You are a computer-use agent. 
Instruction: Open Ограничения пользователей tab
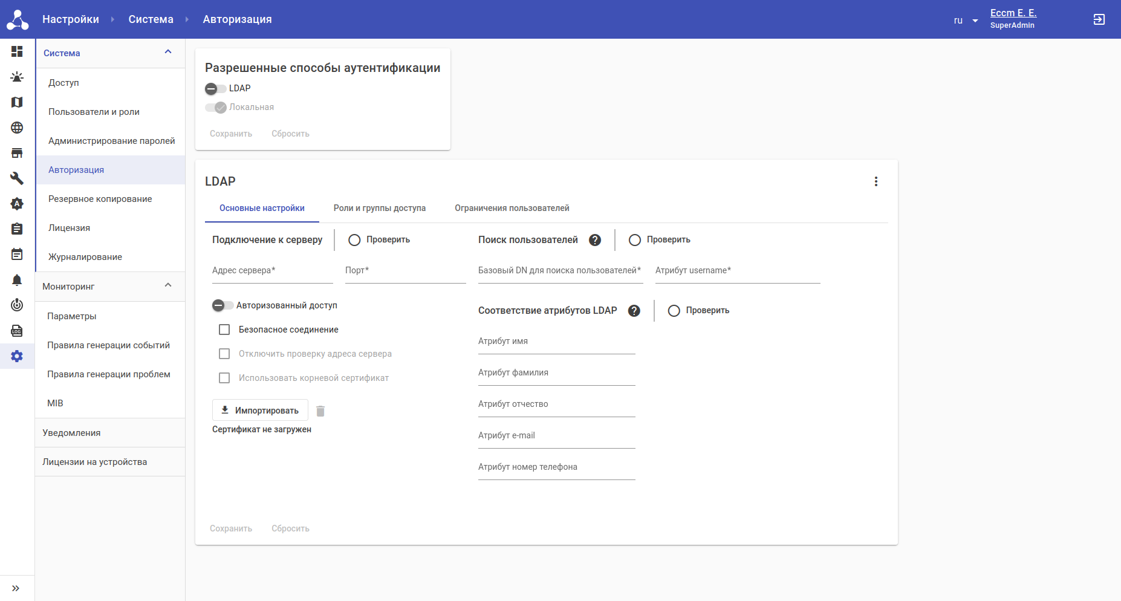click(512, 208)
